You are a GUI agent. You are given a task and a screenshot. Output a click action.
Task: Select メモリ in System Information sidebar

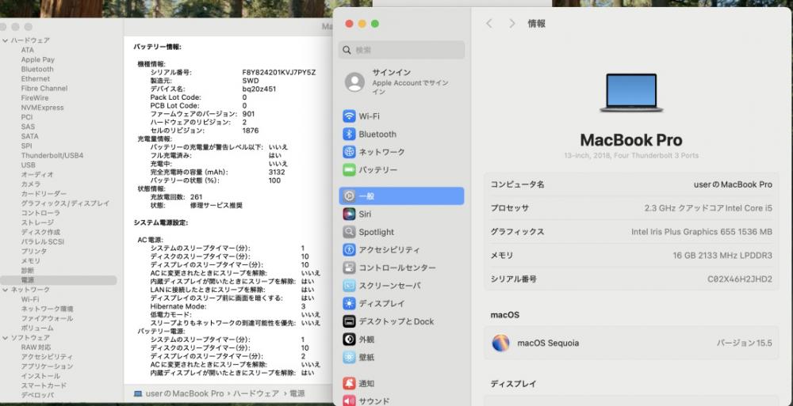[x=30, y=261]
